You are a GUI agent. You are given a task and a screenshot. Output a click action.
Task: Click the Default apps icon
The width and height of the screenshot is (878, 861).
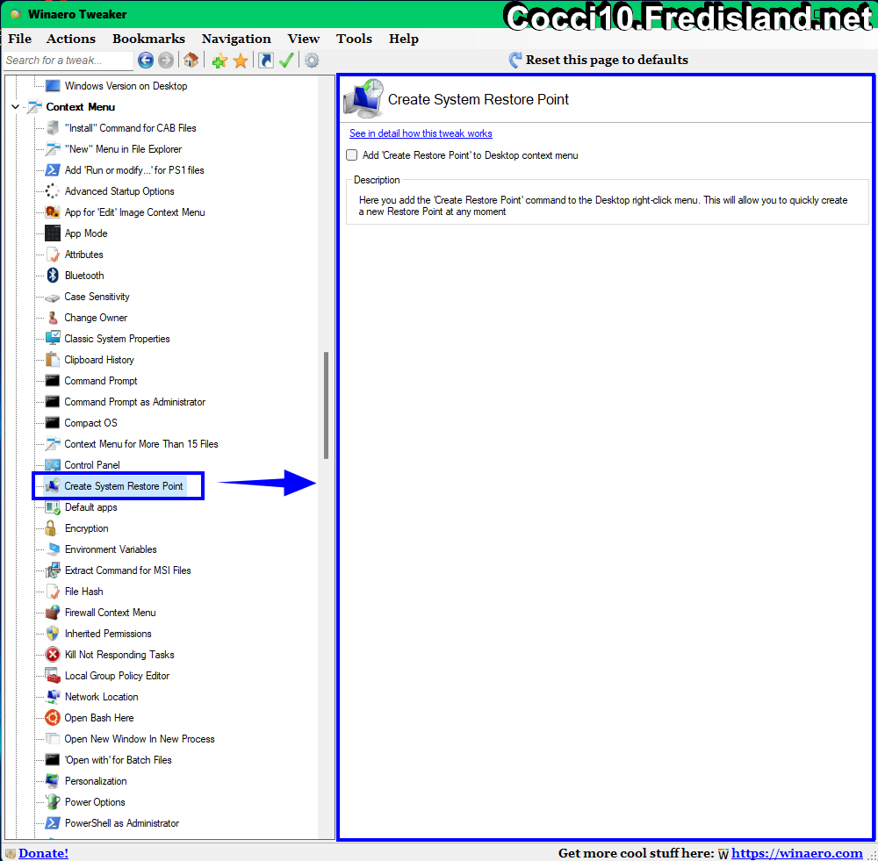[x=53, y=507]
